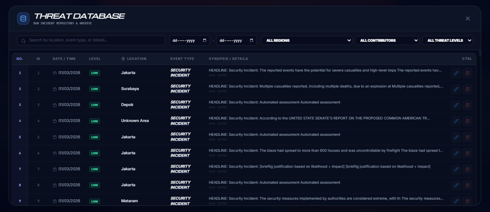The image size is (490, 212).
Task: Open the All Regions dropdown
Action: tap(307, 40)
